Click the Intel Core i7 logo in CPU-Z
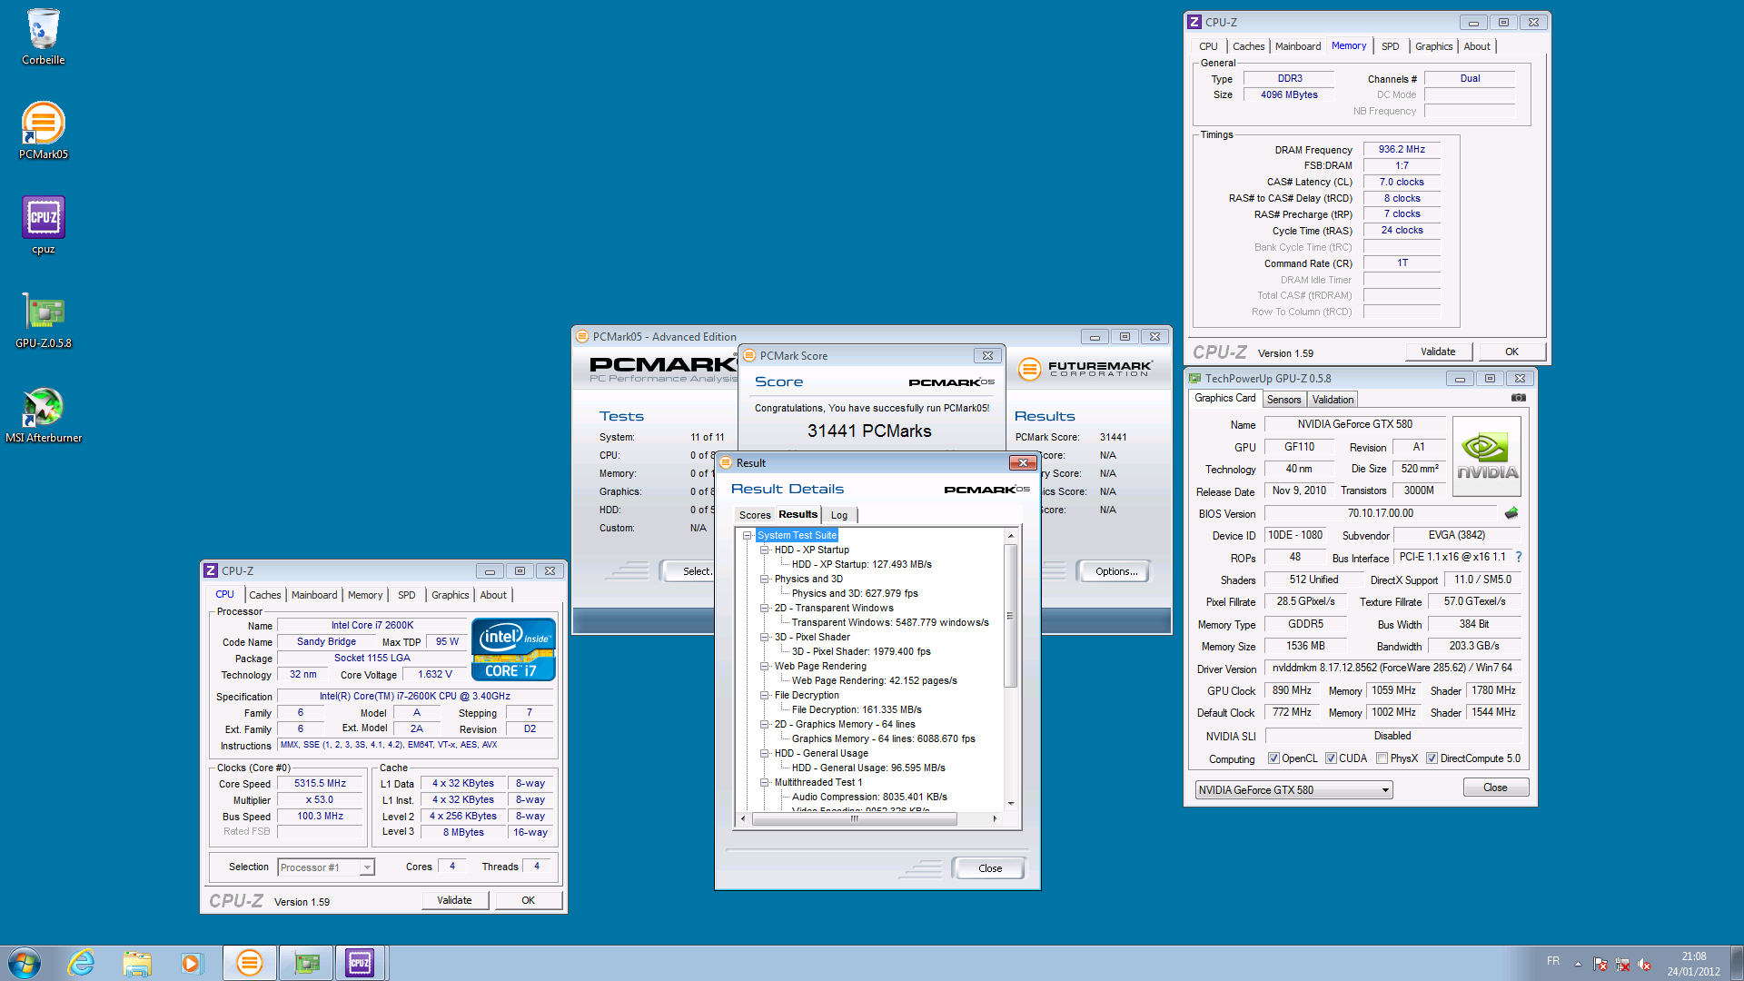 [513, 649]
